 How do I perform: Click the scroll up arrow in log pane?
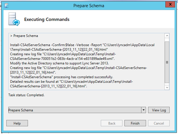[167, 36]
